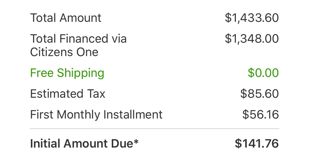Click the bold $141.76 amount due
This screenshot has height=154, width=309.
257,144
